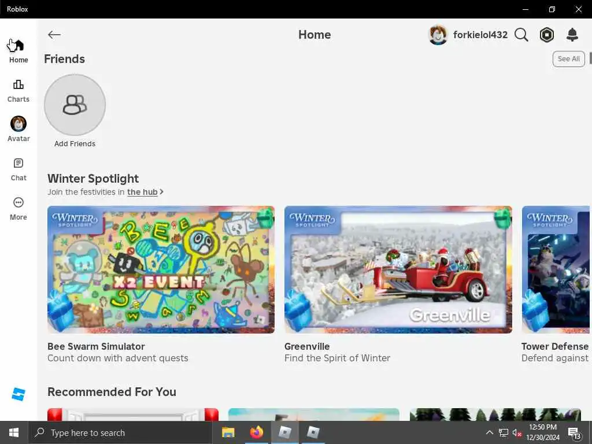Open the Greenville game thumbnail
The height and width of the screenshot is (444, 592).
click(398, 269)
